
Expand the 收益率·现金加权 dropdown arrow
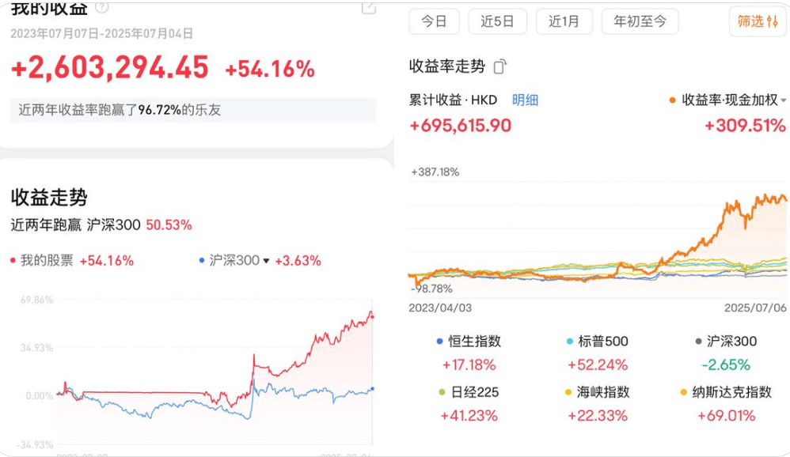[x=784, y=101]
